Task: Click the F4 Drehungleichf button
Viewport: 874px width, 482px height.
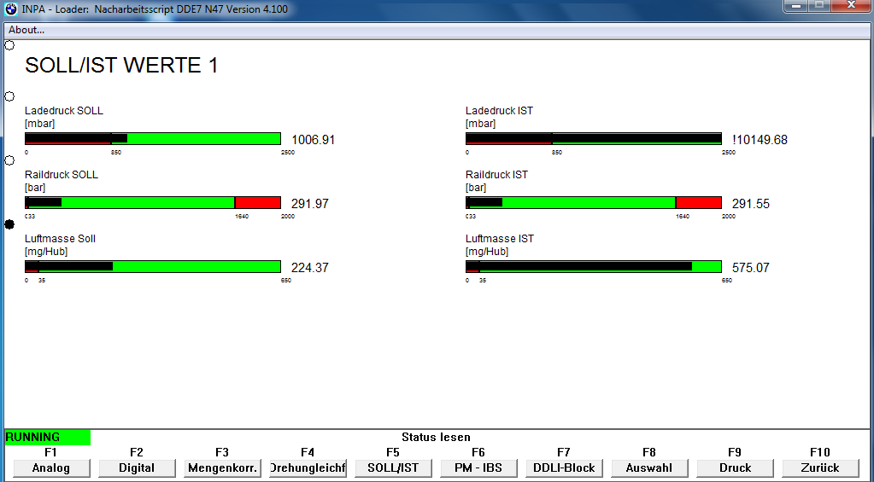Action: [308, 467]
